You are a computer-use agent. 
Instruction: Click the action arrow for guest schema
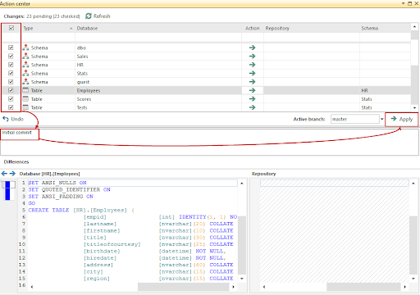click(252, 81)
